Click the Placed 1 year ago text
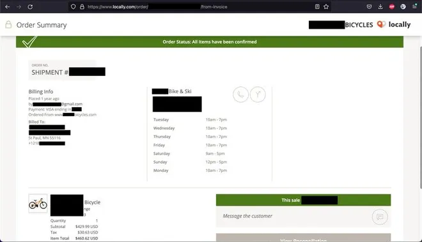This screenshot has height=242, width=422. coord(43,99)
